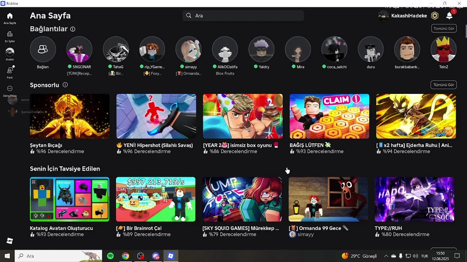Viewport: 467px width, 262px height.
Task: Open En İyiler charts icon in sidebar
Action: [x=10, y=34]
